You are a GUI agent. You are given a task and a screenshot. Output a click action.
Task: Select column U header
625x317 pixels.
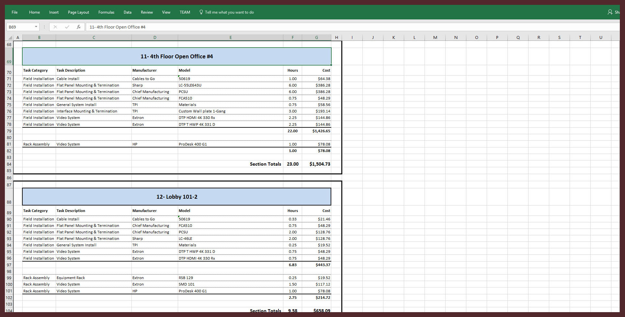(x=601, y=38)
